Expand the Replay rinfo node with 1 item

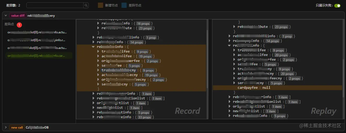coord(230,97)
